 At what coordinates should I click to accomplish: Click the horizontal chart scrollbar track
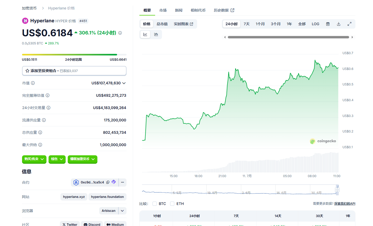tap(288, 37)
